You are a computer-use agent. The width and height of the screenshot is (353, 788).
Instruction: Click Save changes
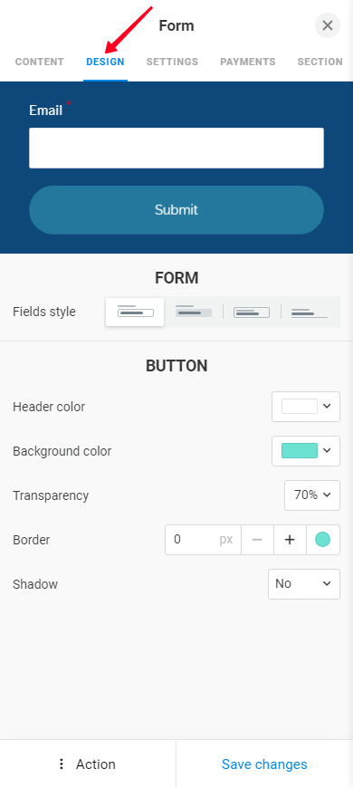coord(264,764)
